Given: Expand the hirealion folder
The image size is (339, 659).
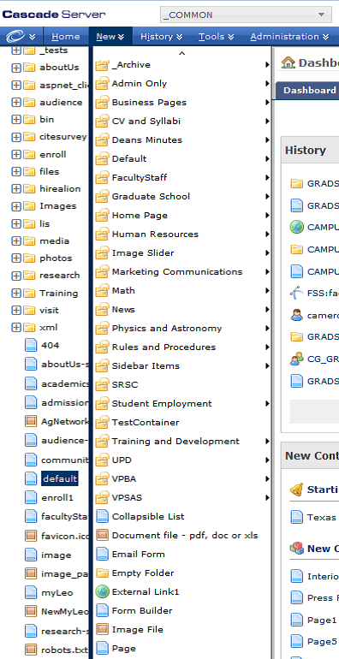Looking at the screenshot, I should 16,188.
